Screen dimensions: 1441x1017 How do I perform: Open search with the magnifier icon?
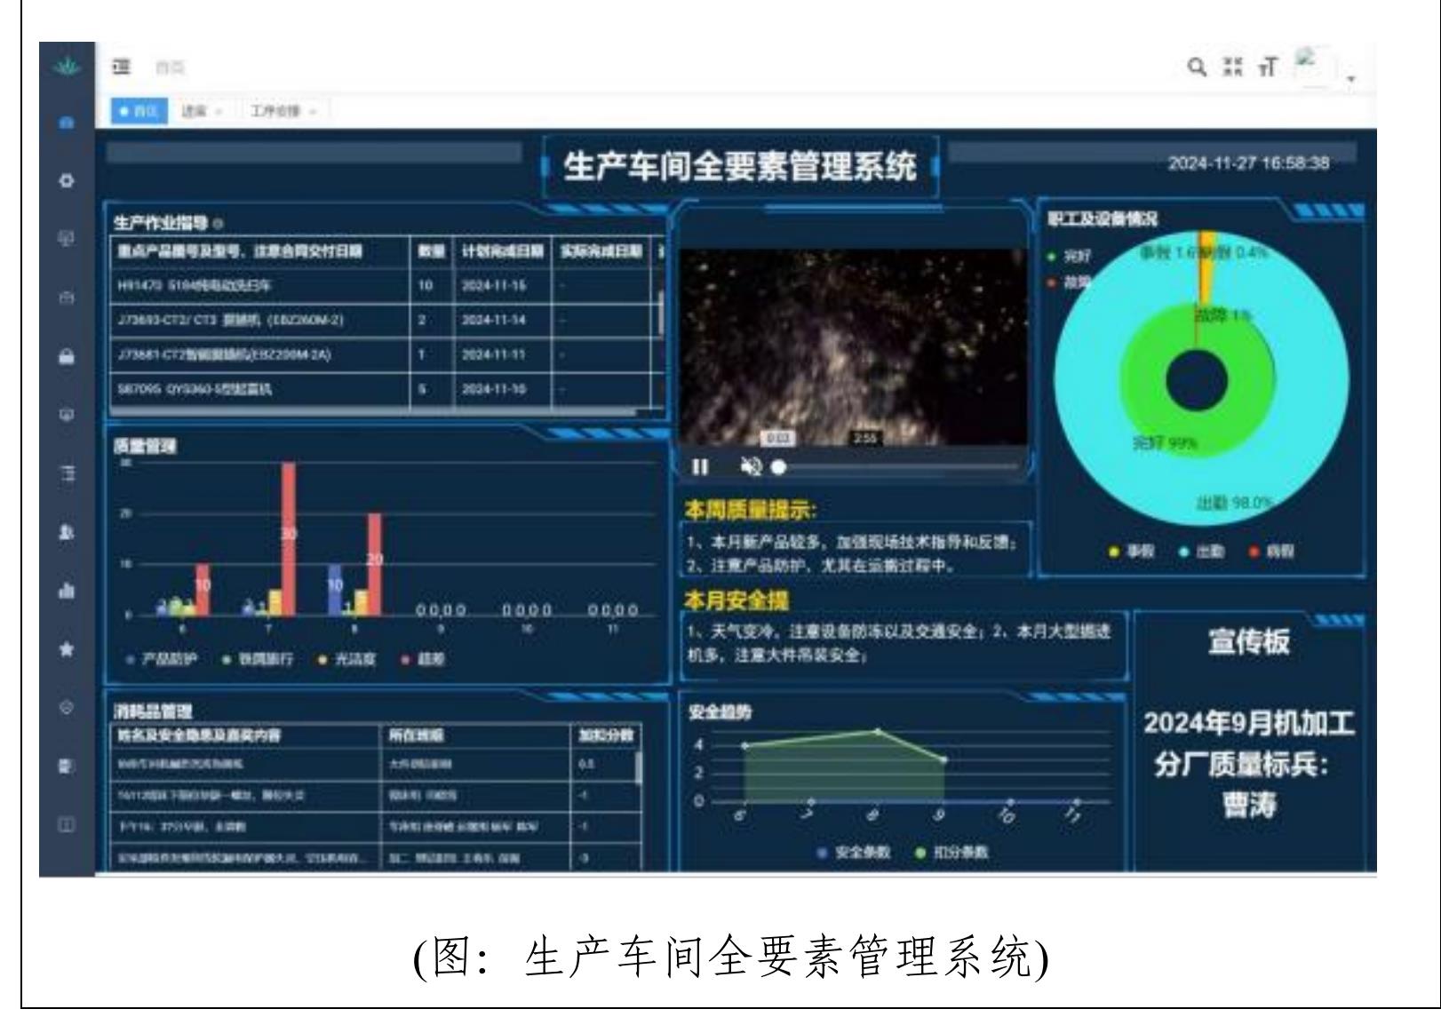click(1198, 67)
